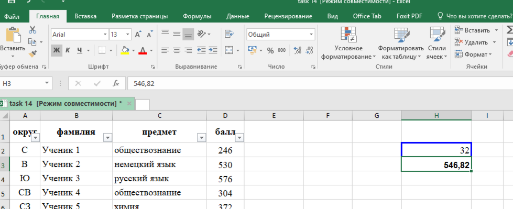The width and height of the screenshot is (513, 209).
Task: Open the Вид ribbon tab
Action: (x=333, y=16)
